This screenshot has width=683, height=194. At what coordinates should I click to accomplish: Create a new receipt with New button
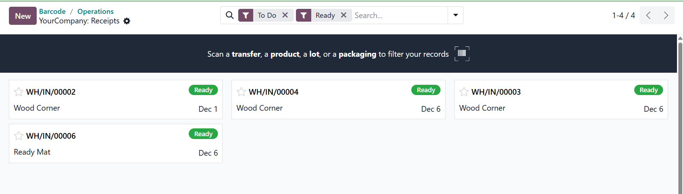23,16
